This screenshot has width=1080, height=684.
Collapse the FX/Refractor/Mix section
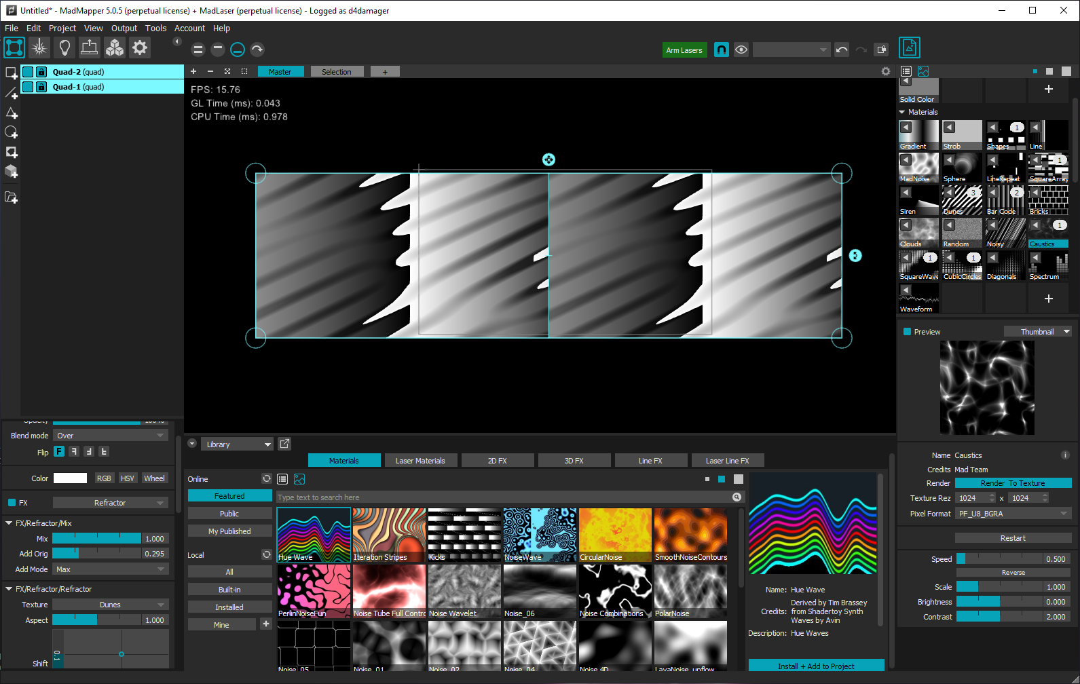tap(9, 523)
